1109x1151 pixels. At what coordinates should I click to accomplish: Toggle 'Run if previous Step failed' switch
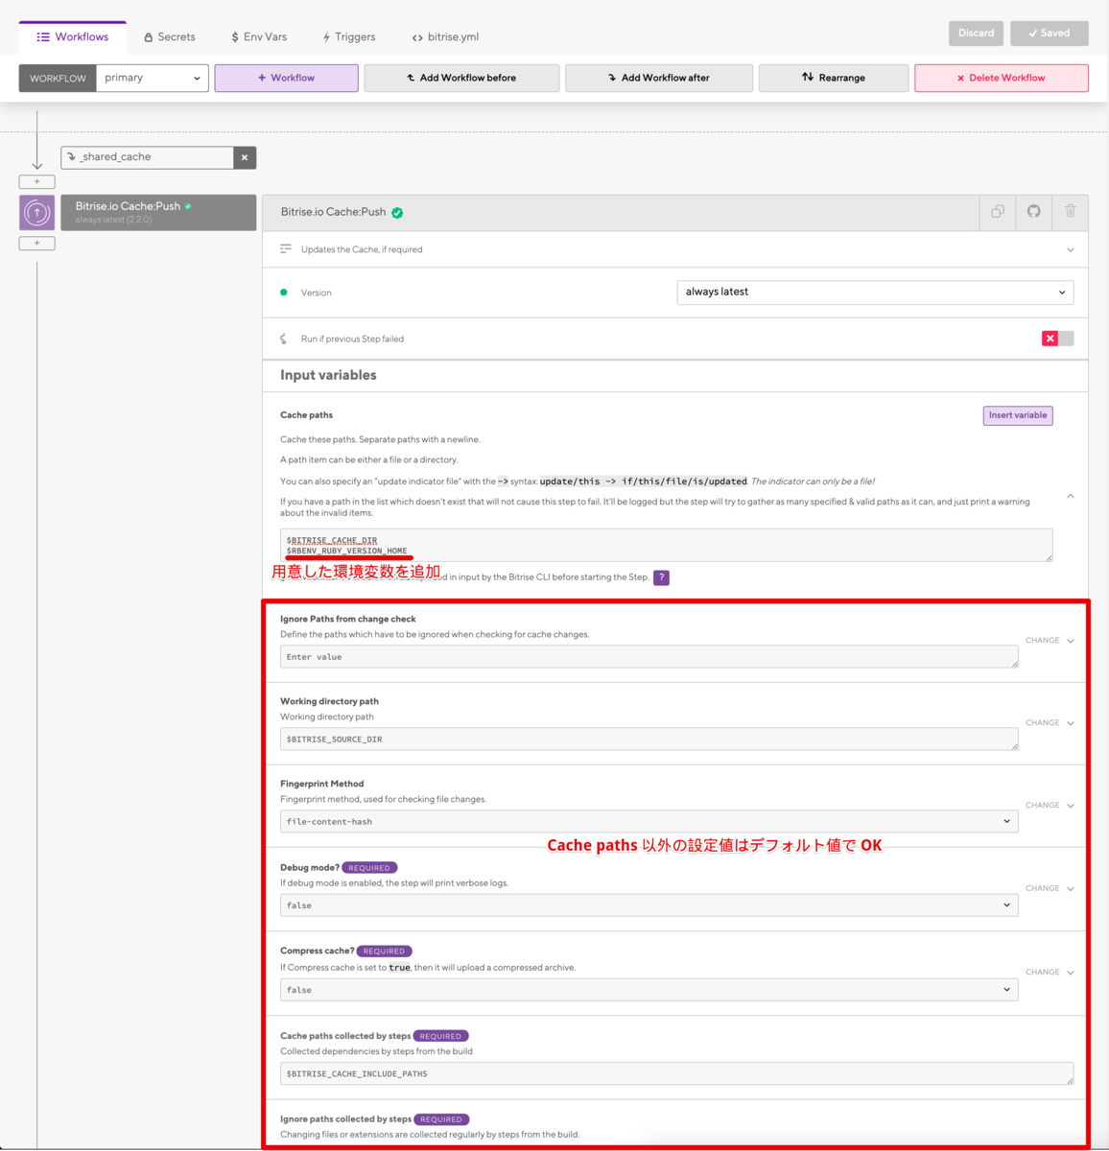1057,339
